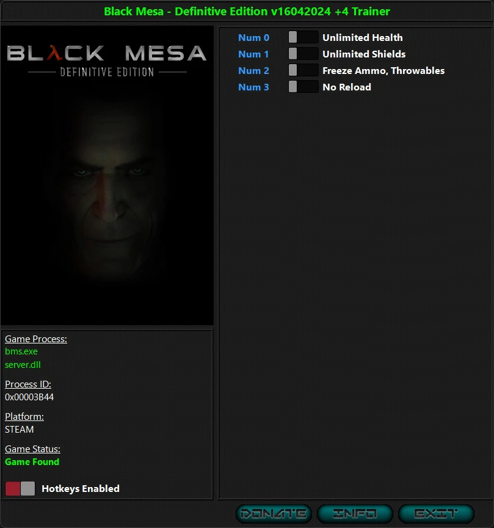Viewport: 494px width, 528px height.
Task: Click the STEAM platform label
Action: (19, 429)
